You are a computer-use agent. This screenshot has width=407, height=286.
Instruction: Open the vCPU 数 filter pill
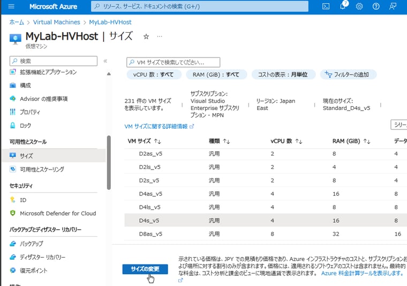click(x=153, y=75)
